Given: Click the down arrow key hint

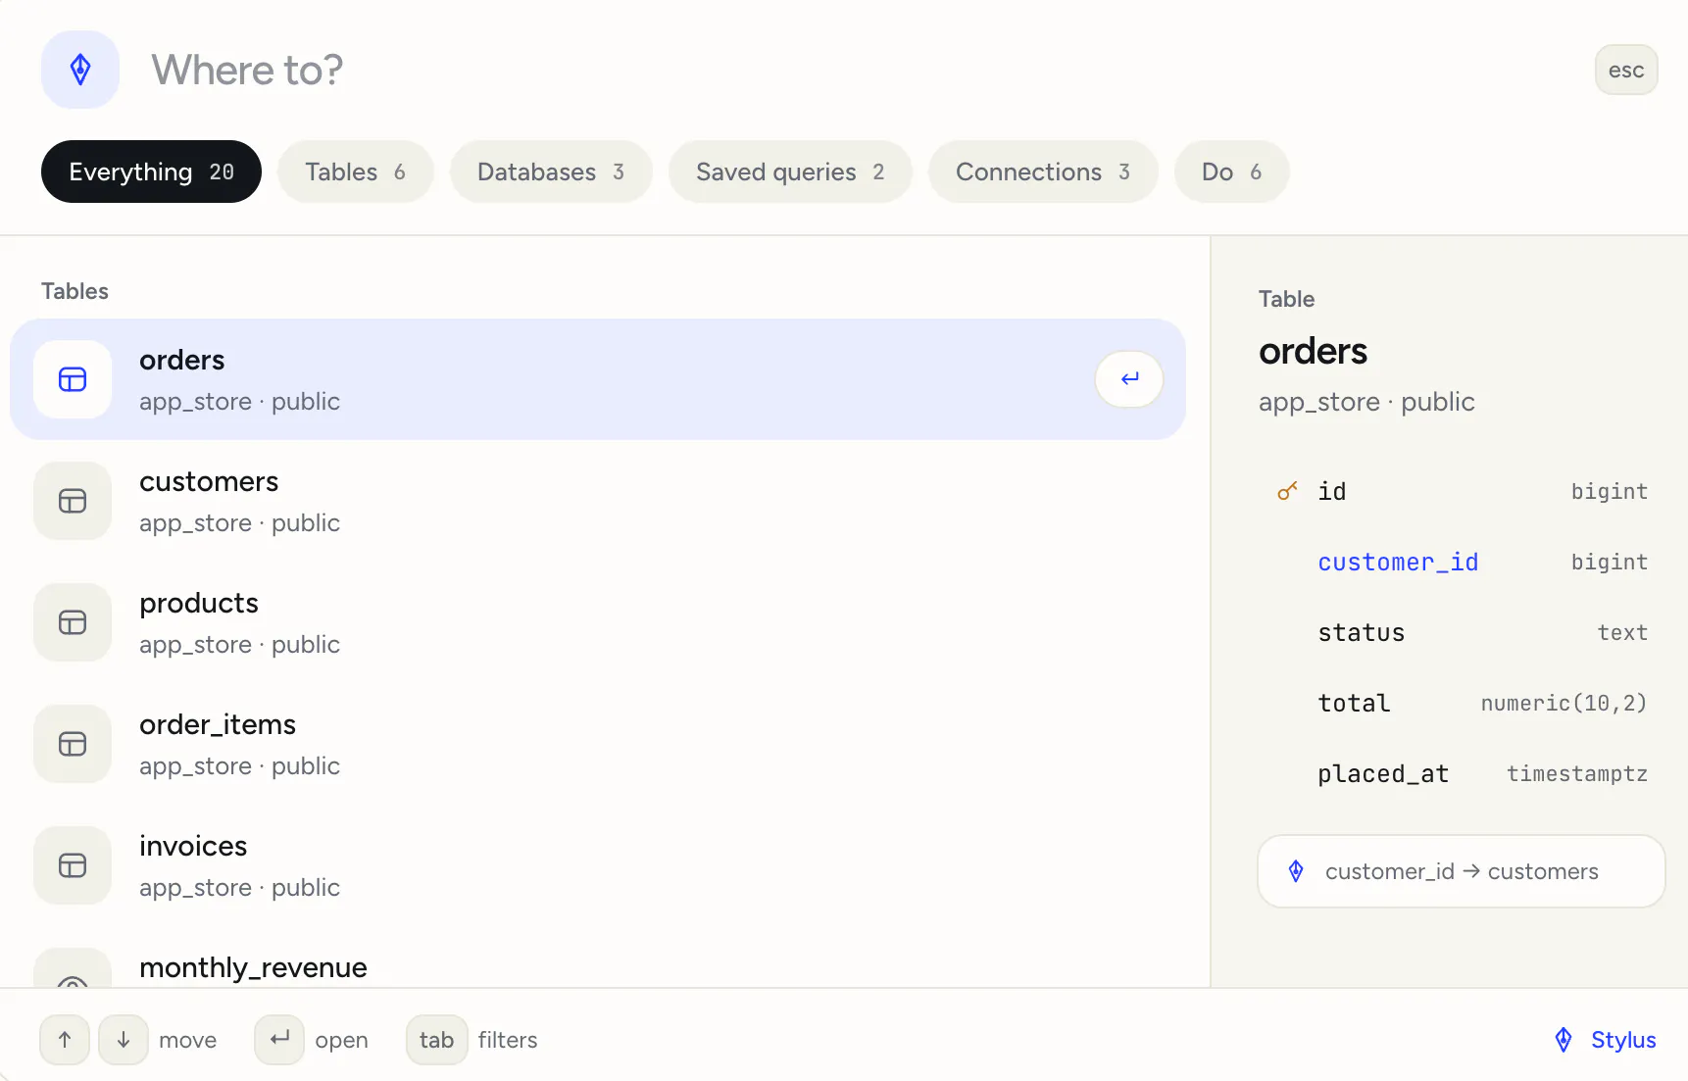Looking at the screenshot, I should pyautogui.click(x=124, y=1040).
